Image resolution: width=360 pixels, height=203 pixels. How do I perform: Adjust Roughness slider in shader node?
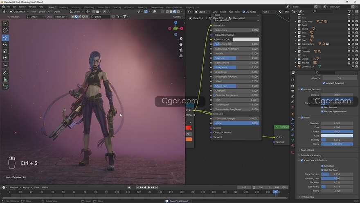pos(236,67)
